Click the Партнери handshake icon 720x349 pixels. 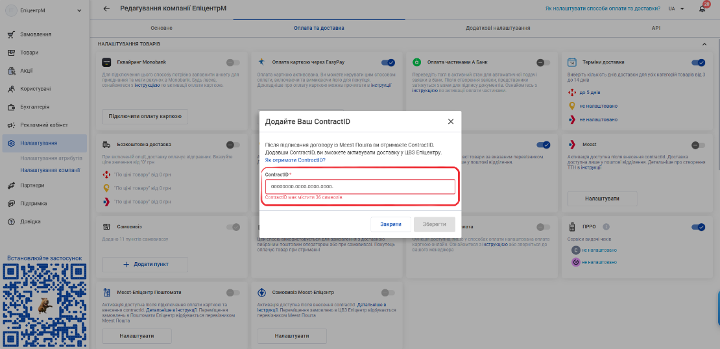coord(12,186)
